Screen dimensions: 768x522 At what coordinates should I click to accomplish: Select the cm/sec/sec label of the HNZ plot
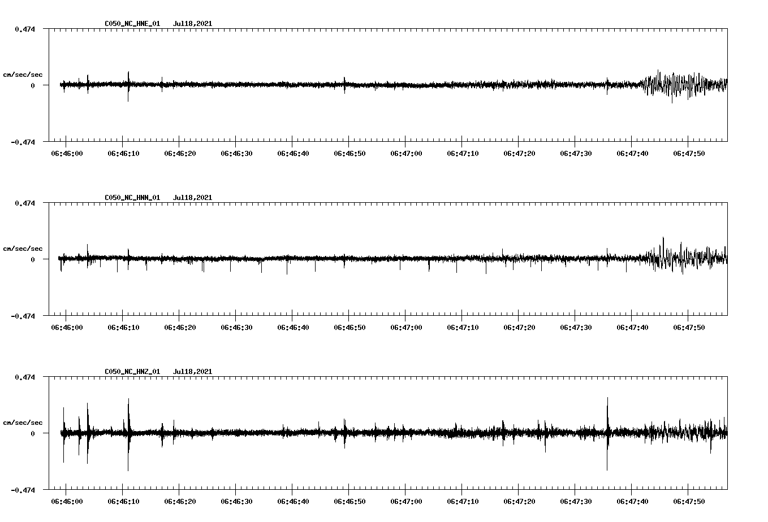point(23,423)
